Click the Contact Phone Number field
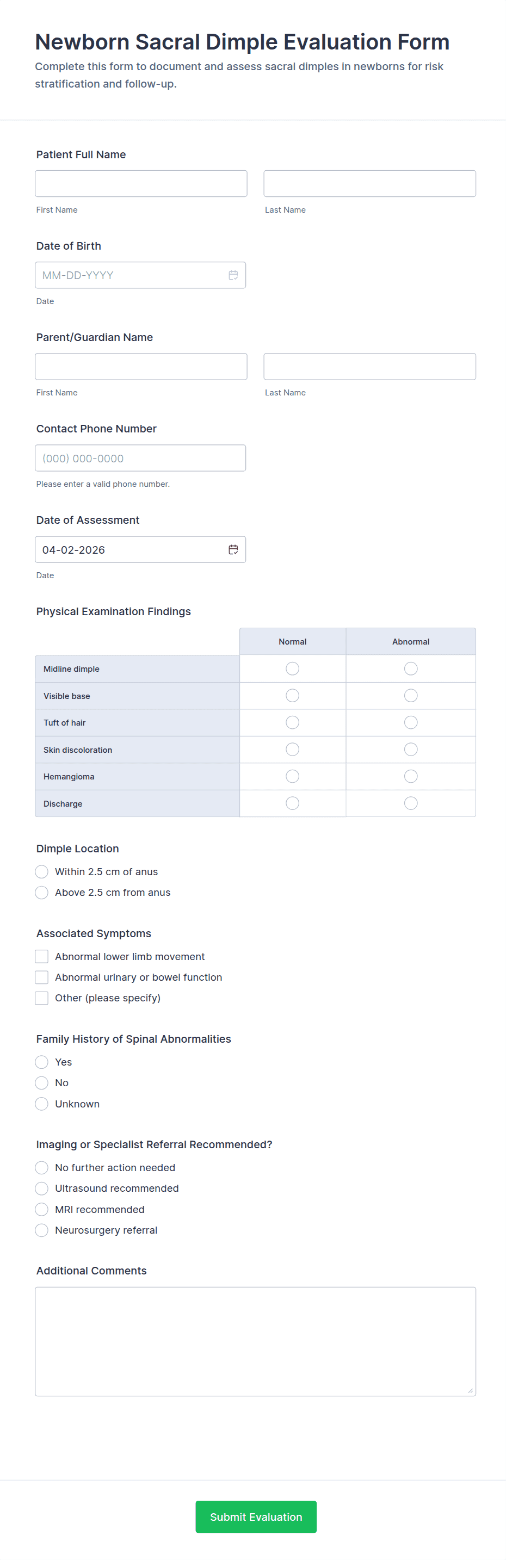The width and height of the screenshot is (506, 1560). coord(140,459)
